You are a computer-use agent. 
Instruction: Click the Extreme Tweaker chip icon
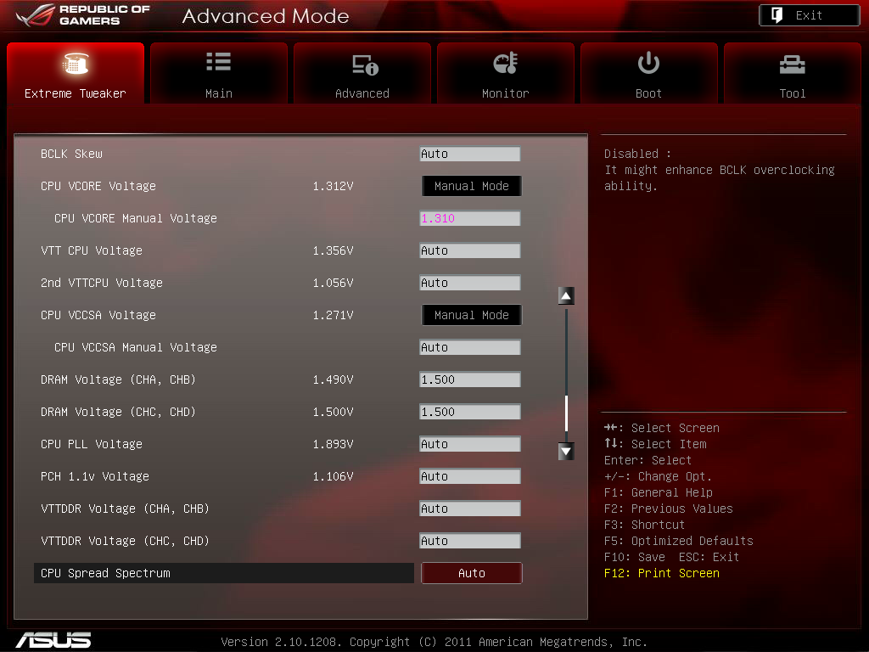76,63
